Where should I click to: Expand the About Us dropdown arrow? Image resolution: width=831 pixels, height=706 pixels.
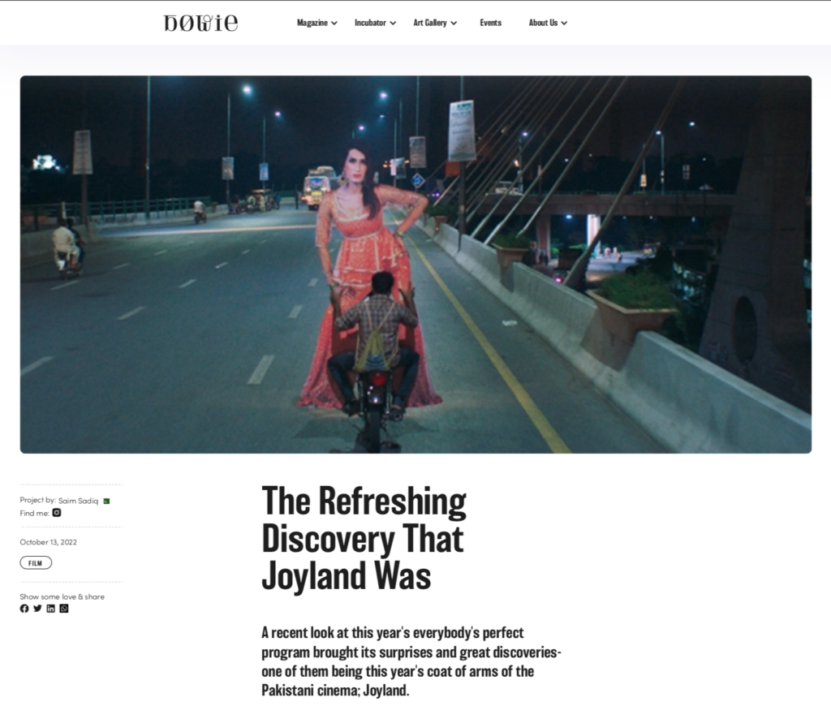(x=564, y=24)
